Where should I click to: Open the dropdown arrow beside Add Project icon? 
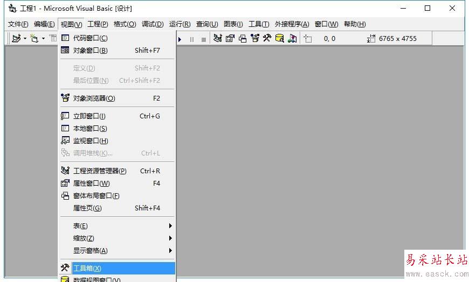point(25,39)
